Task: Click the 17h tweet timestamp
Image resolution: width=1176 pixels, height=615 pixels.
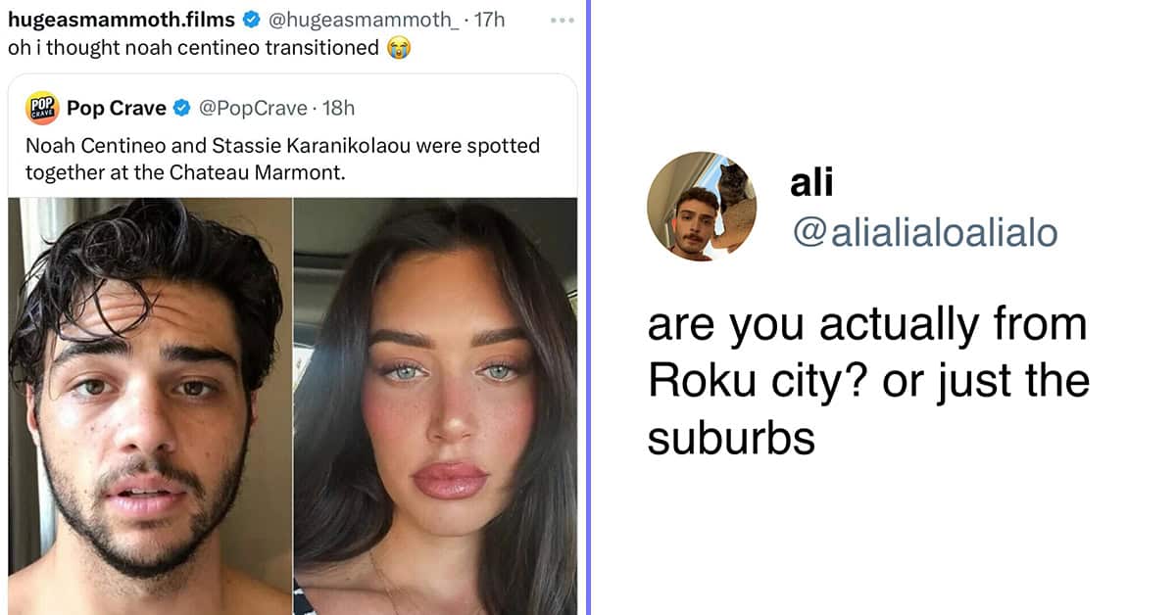Action: tap(489, 19)
